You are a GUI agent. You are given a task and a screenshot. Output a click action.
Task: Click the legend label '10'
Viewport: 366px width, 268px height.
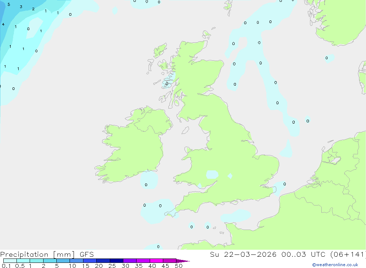[x=72, y=266]
